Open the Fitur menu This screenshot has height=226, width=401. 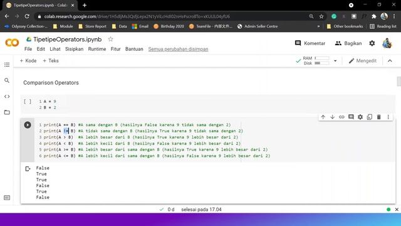(115, 49)
